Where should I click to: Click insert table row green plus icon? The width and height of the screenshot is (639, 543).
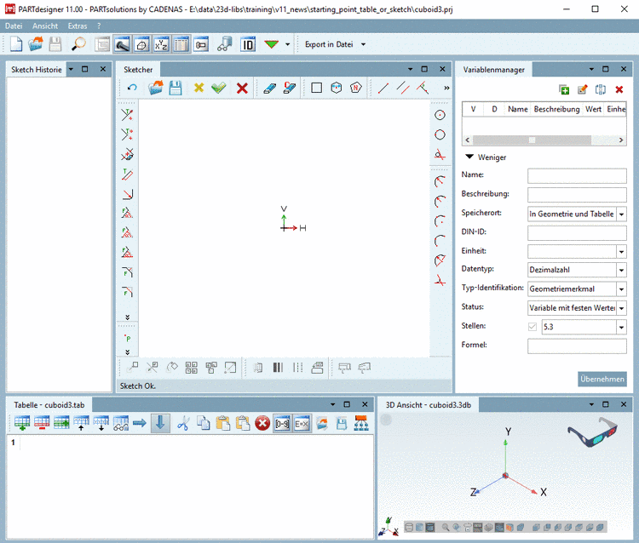click(x=21, y=423)
